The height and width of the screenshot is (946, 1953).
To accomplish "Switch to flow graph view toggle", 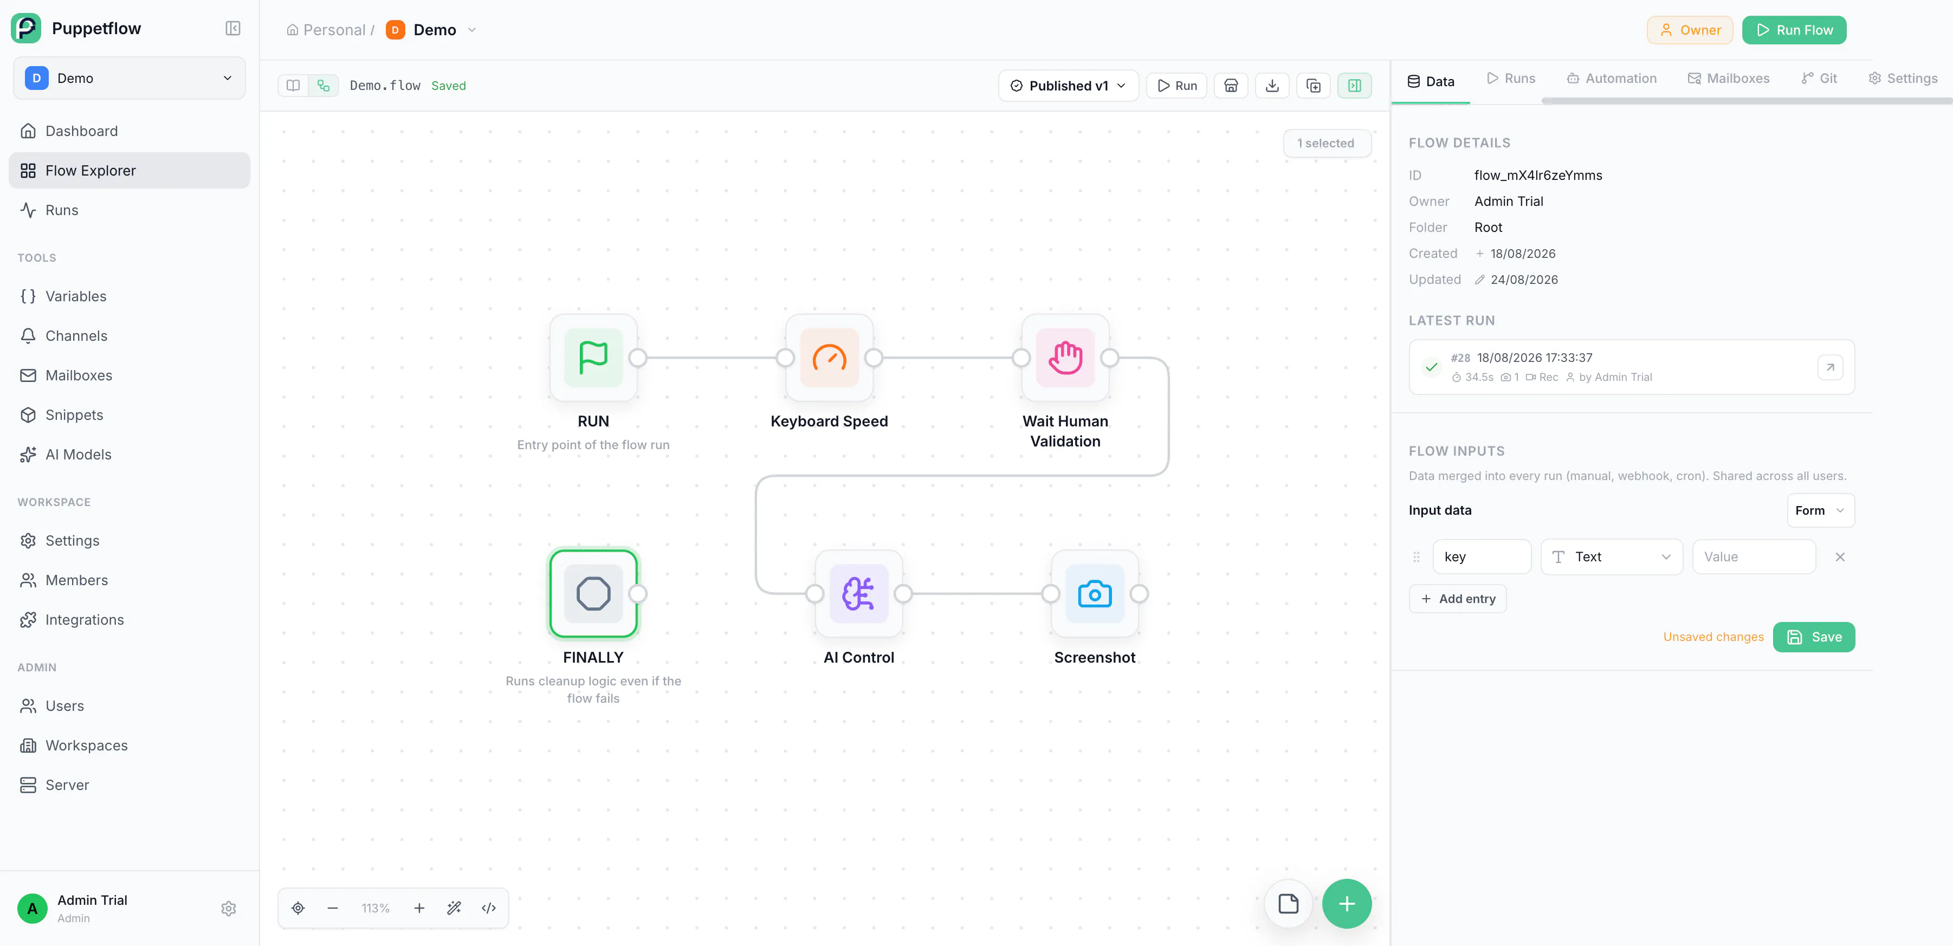I will [x=323, y=86].
